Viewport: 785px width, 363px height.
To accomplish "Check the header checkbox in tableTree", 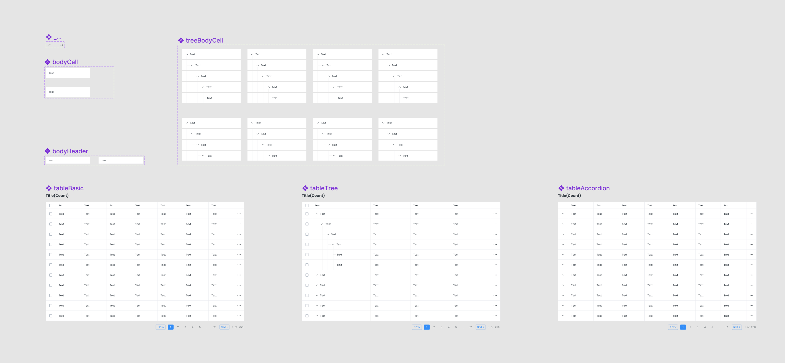I will pos(307,205).
